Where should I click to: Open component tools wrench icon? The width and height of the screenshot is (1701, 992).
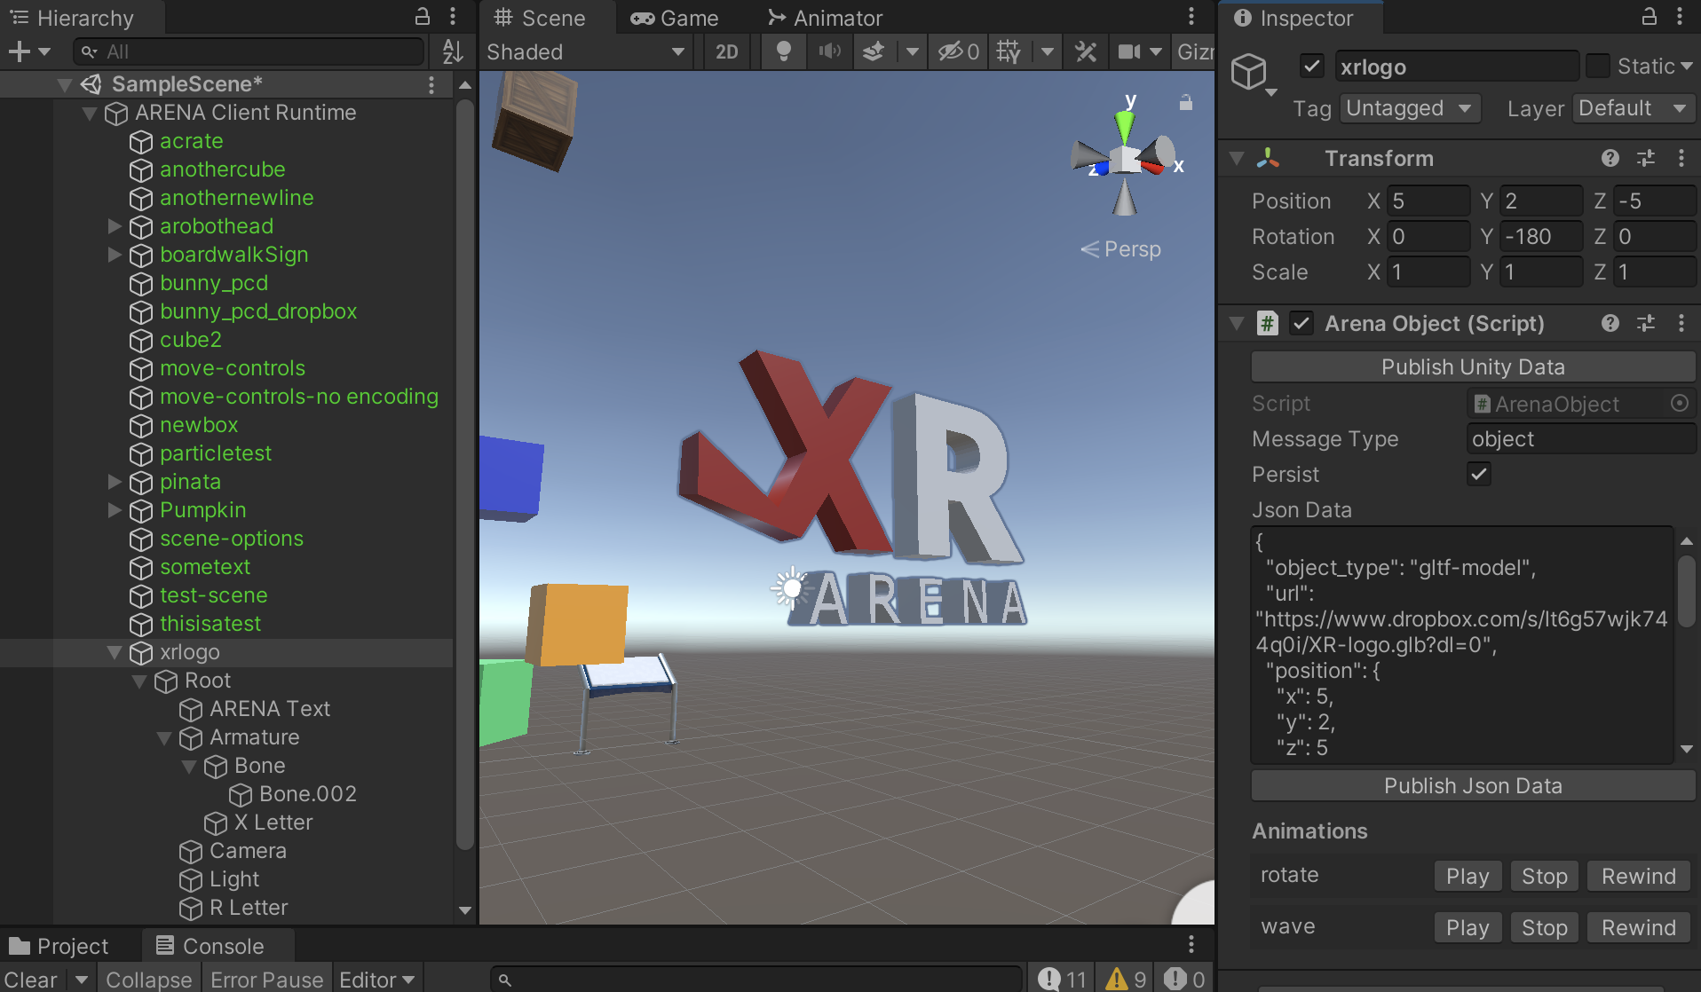(x=1086, y=51)
